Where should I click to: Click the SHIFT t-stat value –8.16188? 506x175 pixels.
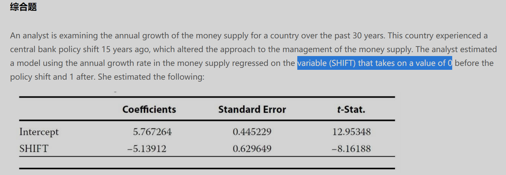tap(351, 149)
